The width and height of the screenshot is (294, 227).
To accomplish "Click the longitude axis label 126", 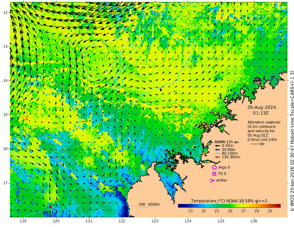I will click(254, 221).
